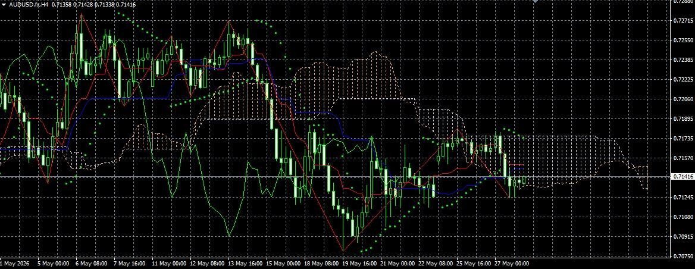
Task: Click the 19 May 16:00 time label
Action: tap(359, 263)
